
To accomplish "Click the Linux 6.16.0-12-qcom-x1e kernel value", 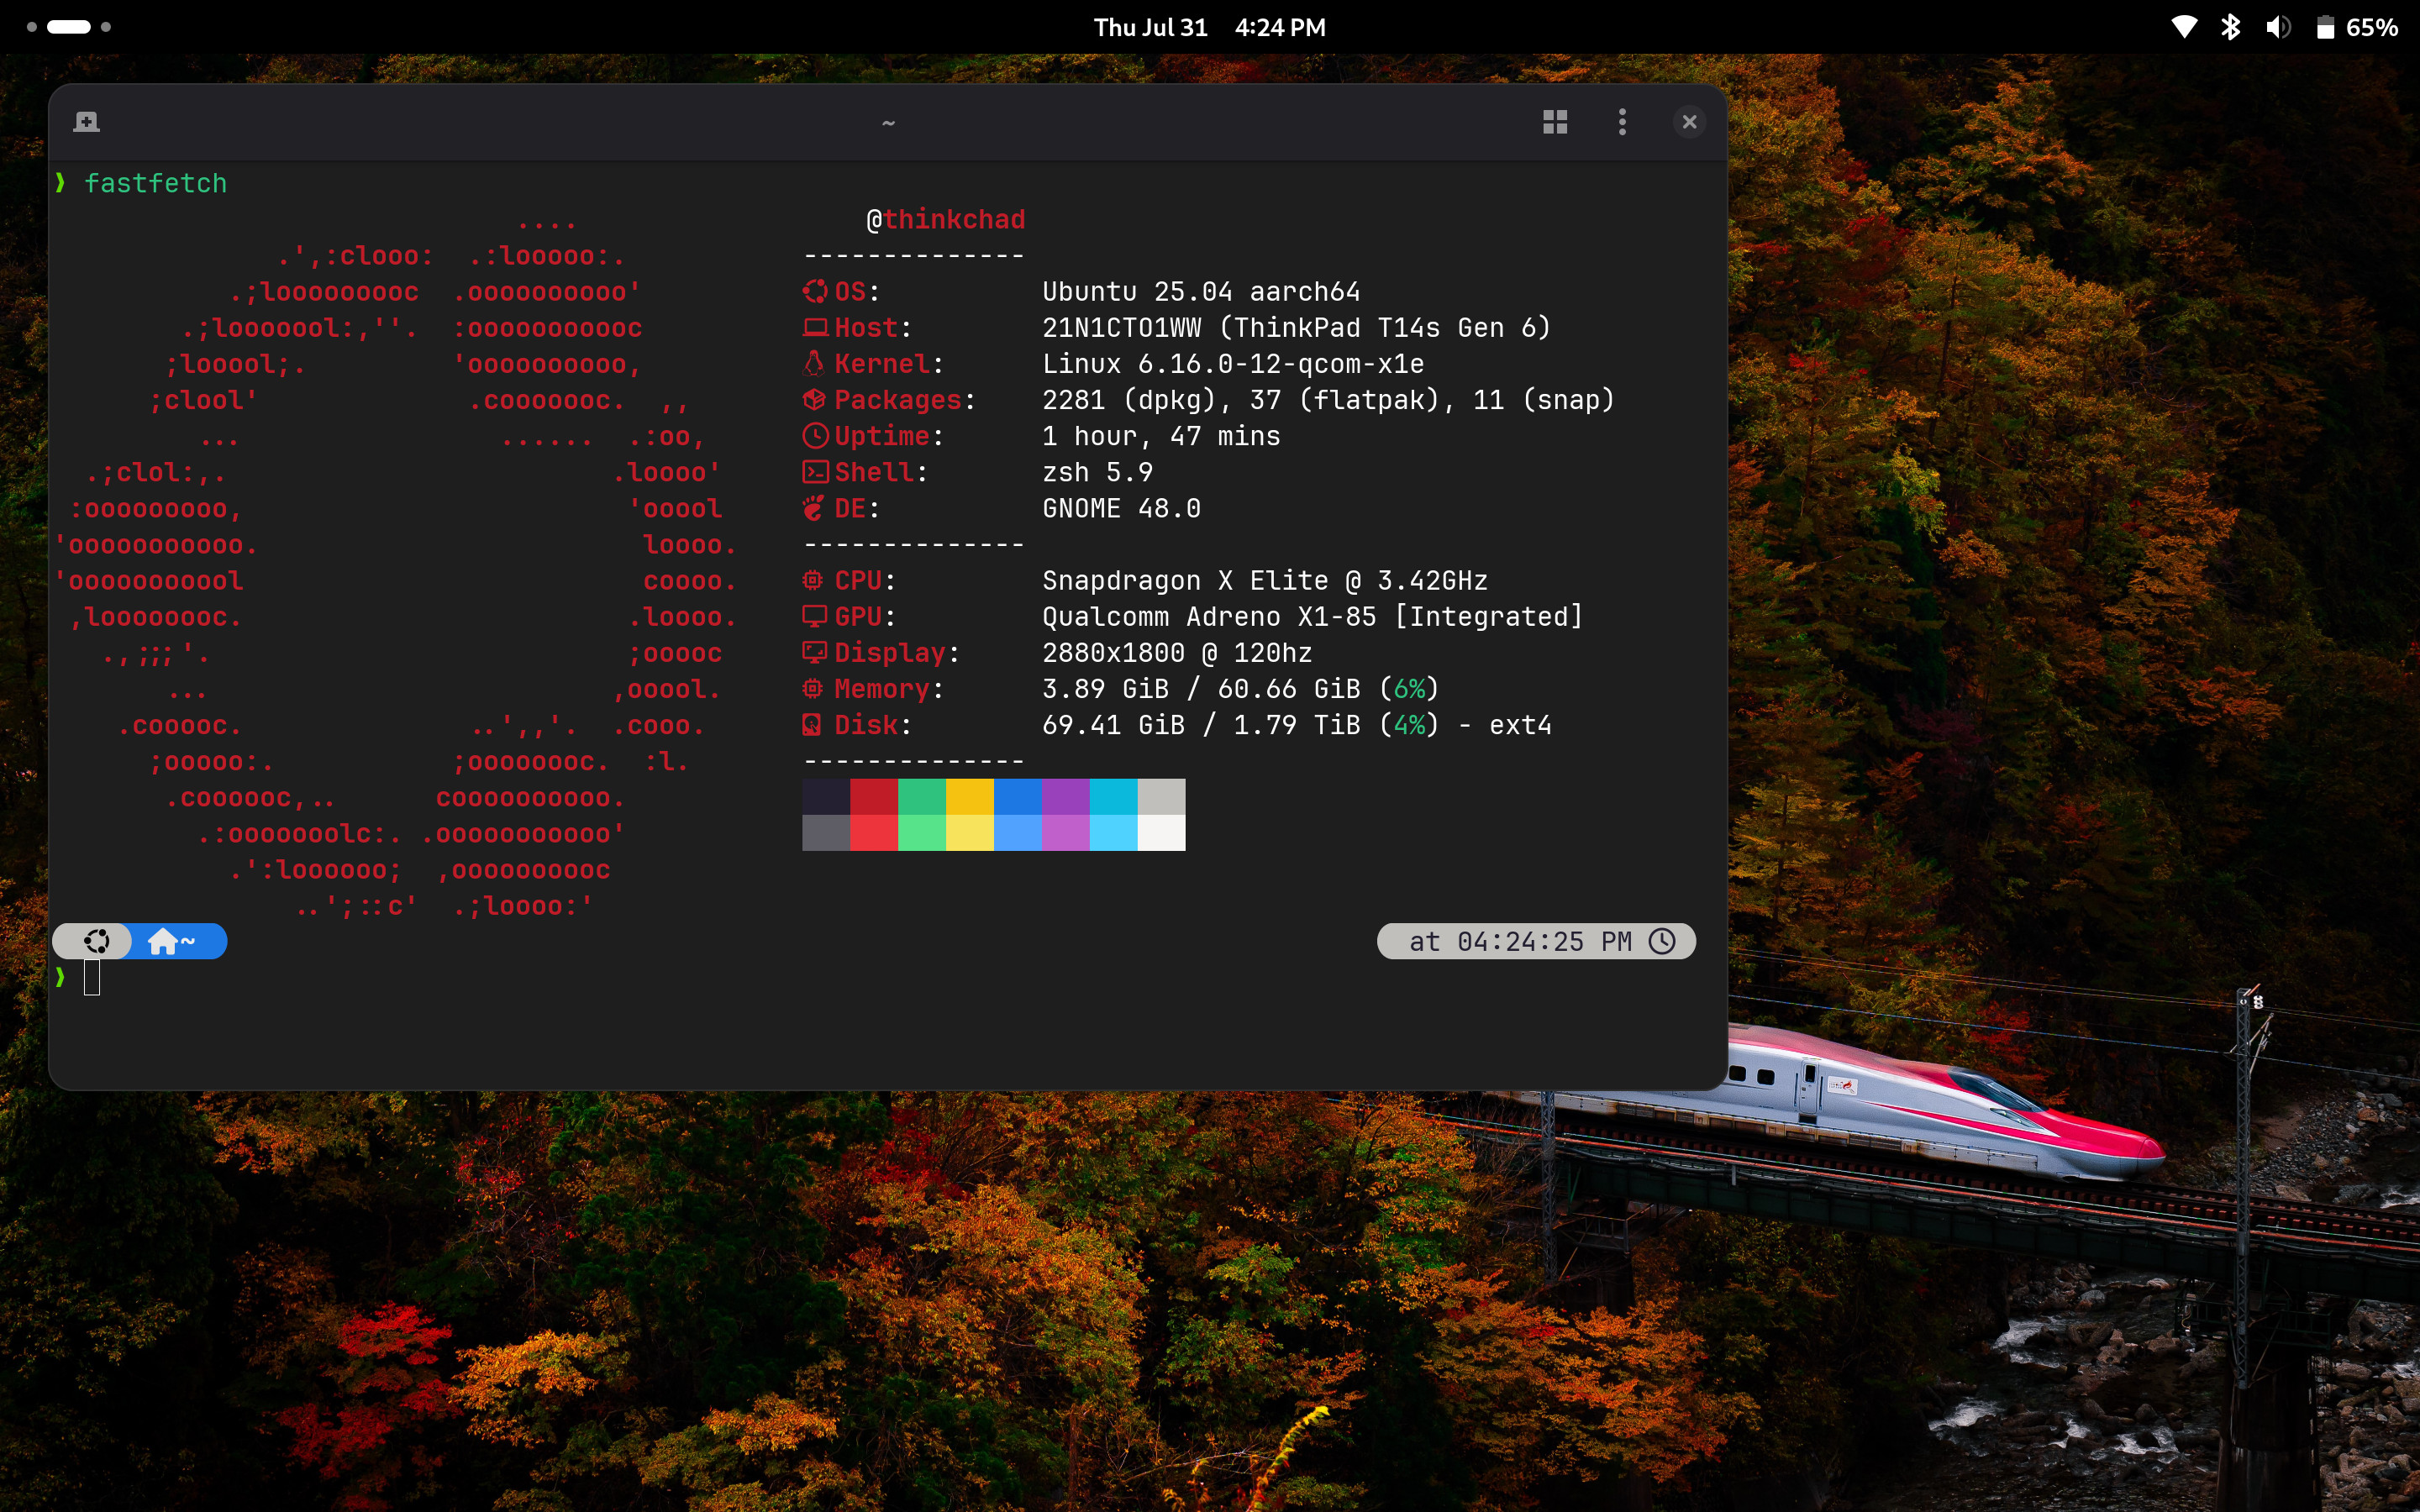I will [1233, 363].
